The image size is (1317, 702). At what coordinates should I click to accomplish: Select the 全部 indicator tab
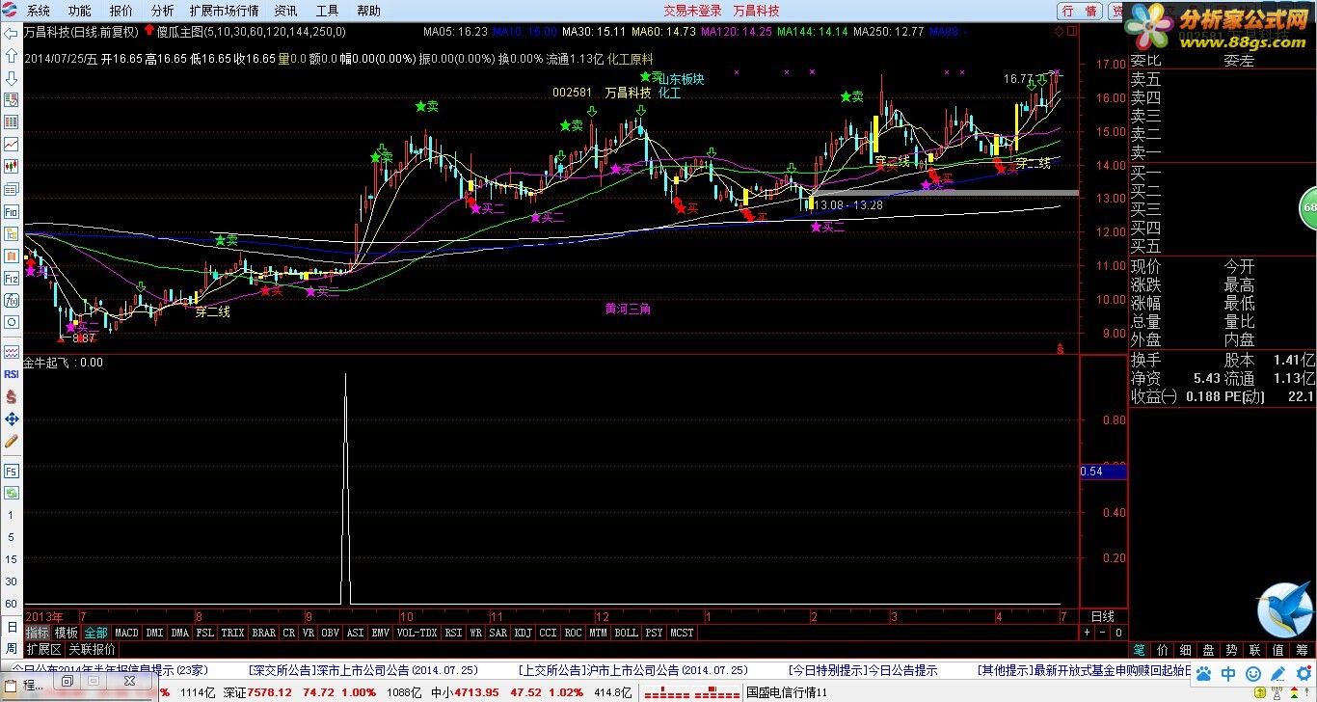coord(95,633)
